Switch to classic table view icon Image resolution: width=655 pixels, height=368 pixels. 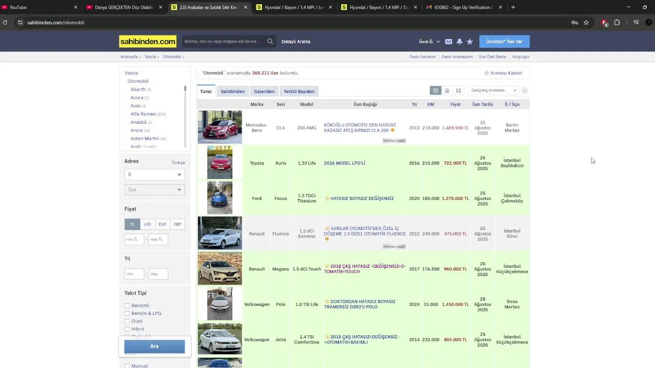[435, 90]
